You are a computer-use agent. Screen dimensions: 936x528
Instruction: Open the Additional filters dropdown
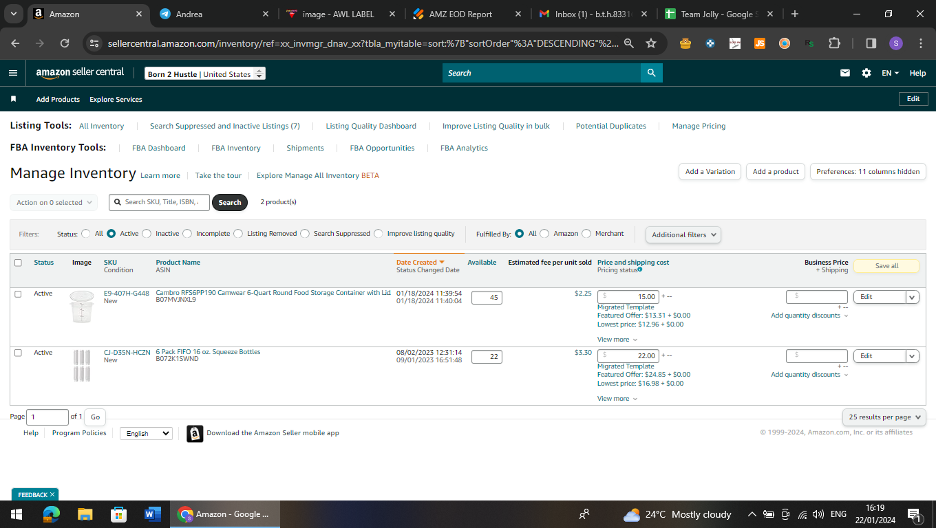(683, 234)
